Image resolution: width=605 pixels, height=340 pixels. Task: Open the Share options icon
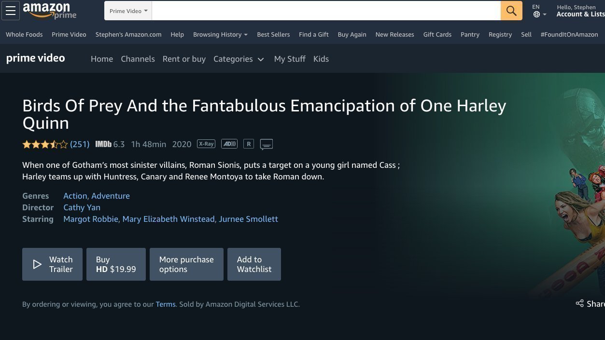coord(579,303)
